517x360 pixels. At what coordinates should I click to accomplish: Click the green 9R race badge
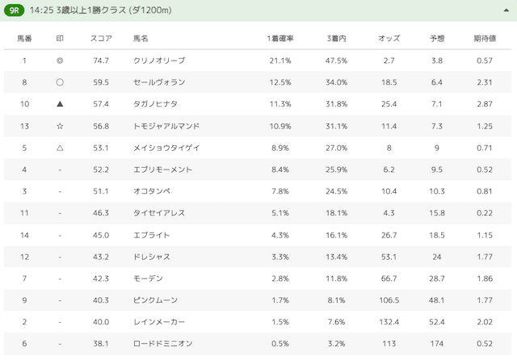pyautogui.click(x=15, y=10)
